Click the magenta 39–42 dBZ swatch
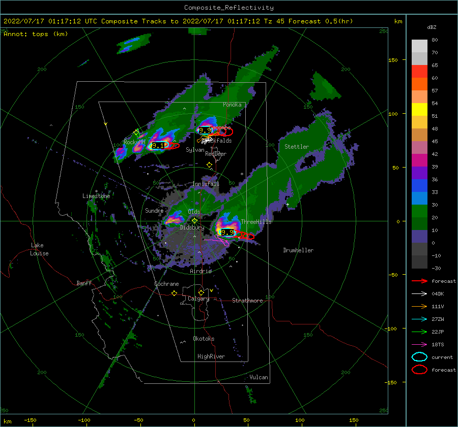The height and width of the screenshot is (427, 458). 419,160
